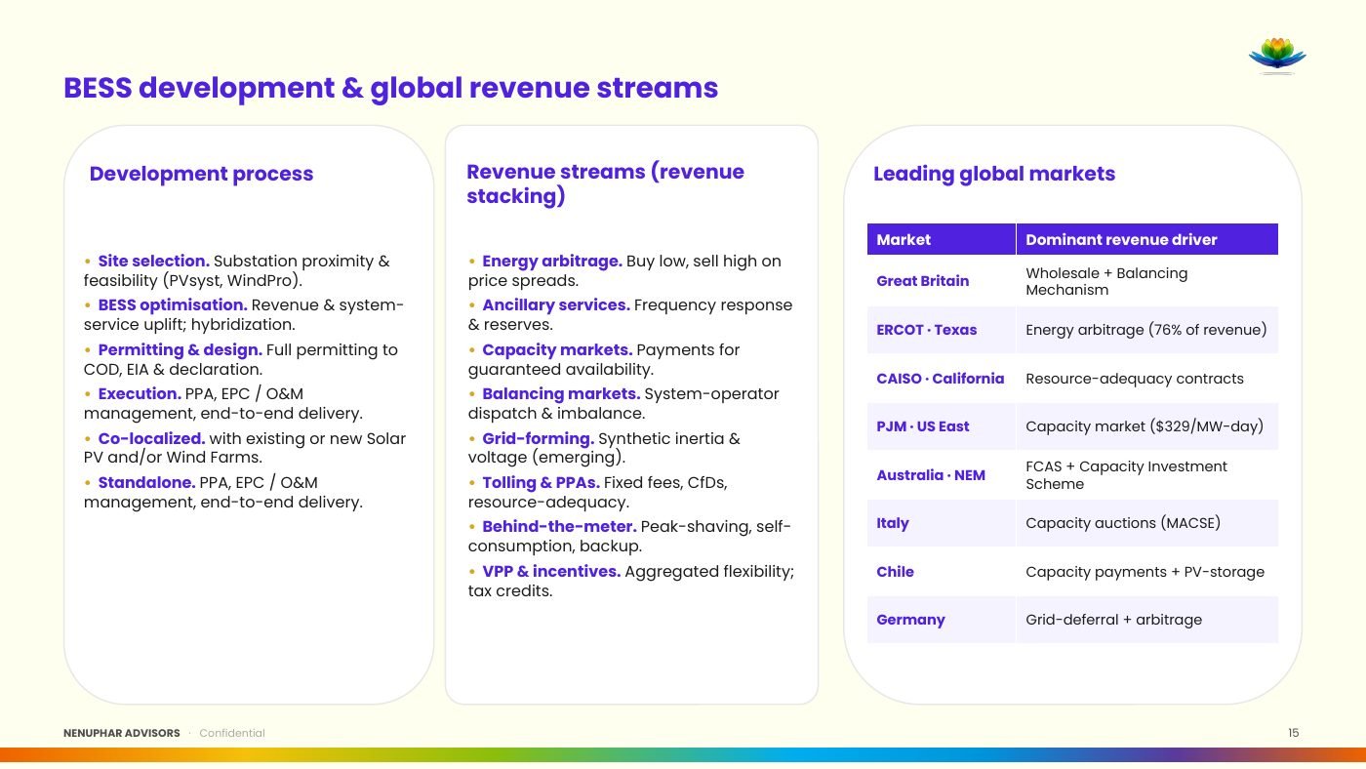Click the 'Confidential' footer label
1366x769 pixels.
(x=232, y=733)
